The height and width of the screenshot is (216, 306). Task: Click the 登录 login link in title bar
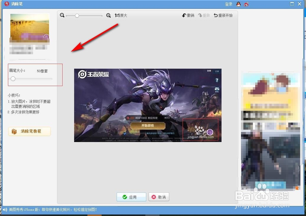point(229,4)
